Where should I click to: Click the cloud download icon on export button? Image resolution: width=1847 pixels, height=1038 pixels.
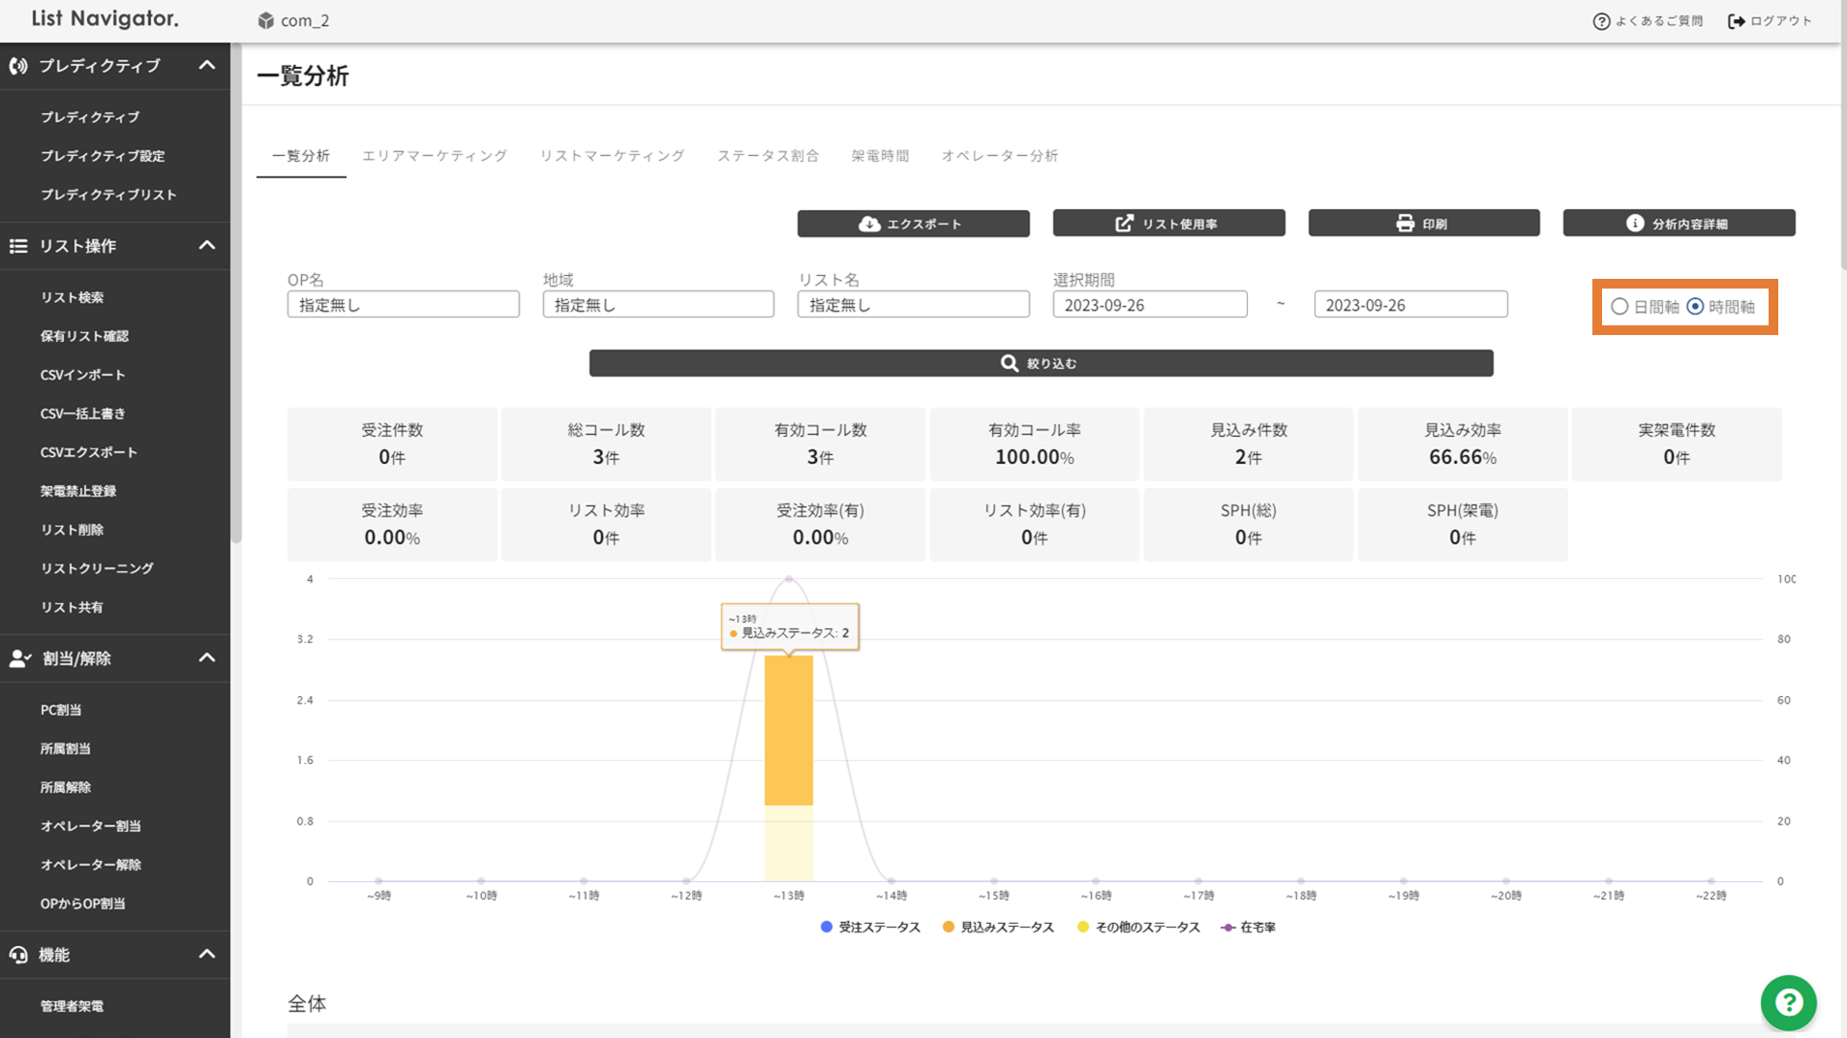point(868,224)
